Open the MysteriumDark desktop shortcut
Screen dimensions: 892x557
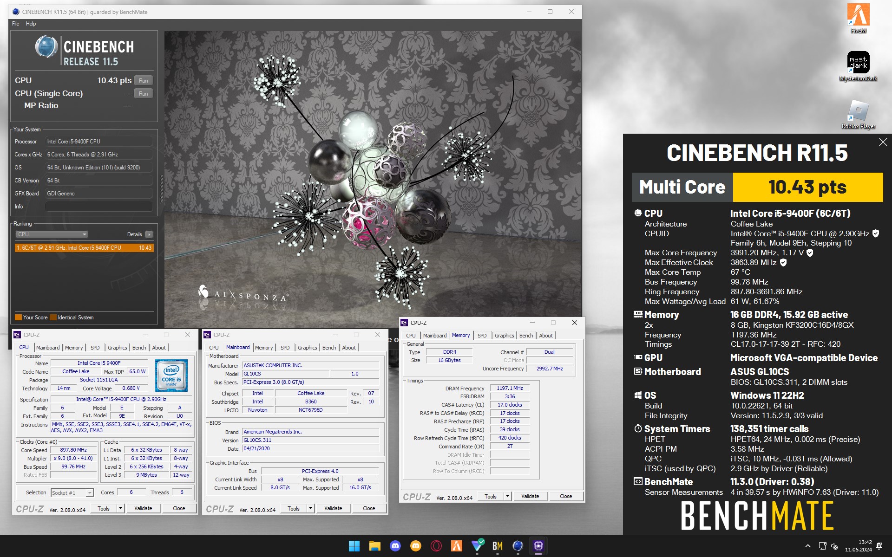point(858,66)
